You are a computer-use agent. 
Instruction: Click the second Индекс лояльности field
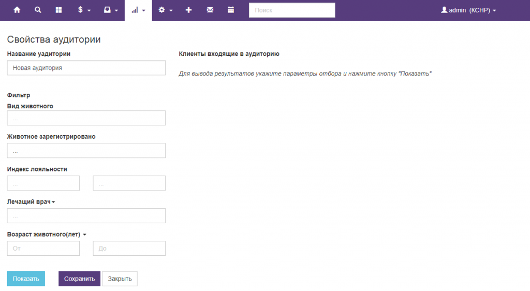pyautogui.click(x=129, y=183)
